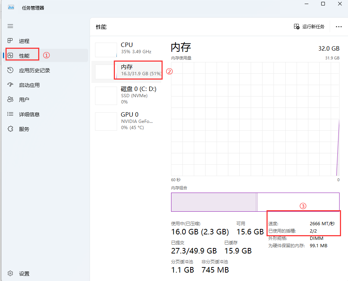Open 设置 (Settings) gear icon

tap(10, 274)
